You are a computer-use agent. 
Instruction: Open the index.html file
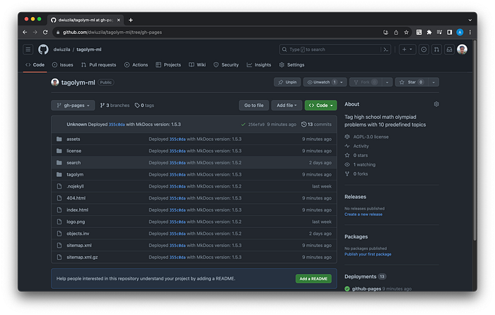click(x=77, y=210)
